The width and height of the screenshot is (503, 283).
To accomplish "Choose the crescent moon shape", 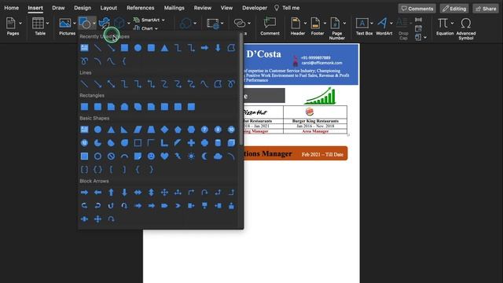I will click(204, 156).
